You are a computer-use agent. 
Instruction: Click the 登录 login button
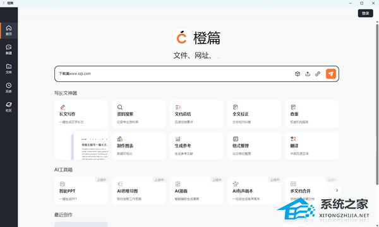point(365,13)
